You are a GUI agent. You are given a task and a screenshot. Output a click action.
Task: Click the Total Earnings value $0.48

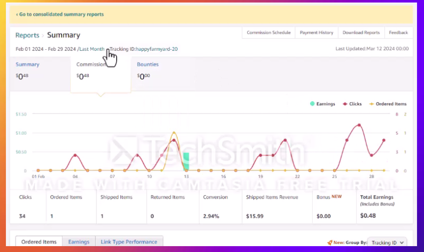pos(368,216)
